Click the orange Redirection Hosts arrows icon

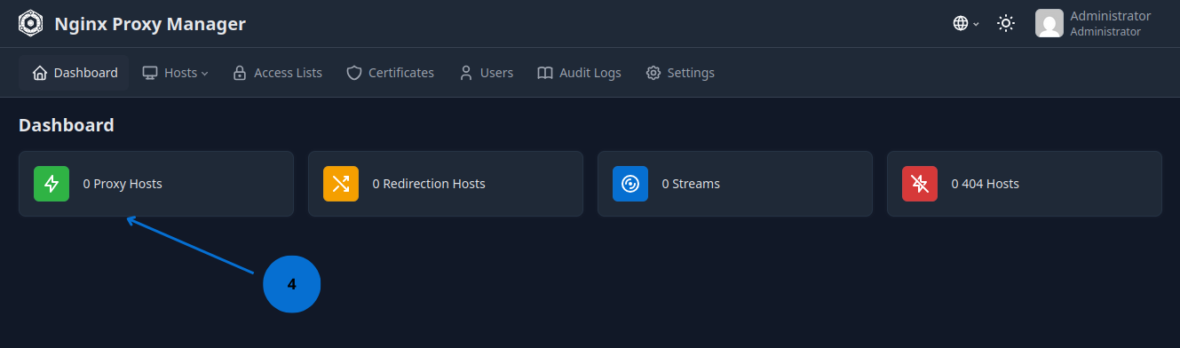341,184
